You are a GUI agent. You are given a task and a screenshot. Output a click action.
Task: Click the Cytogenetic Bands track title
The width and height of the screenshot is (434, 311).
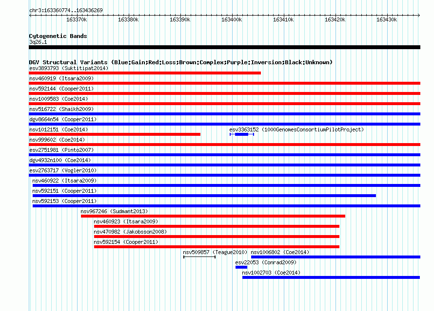point(58,36)
